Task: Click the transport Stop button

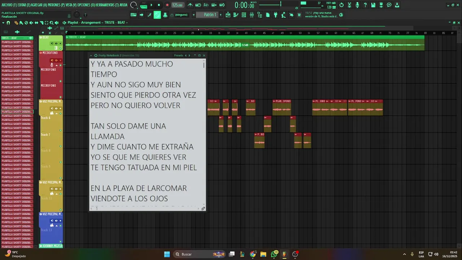Action: pos(159,5)
